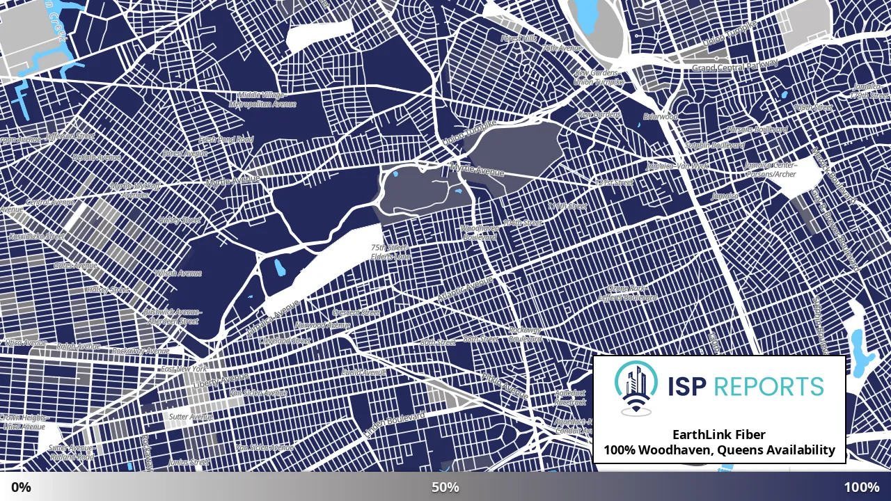891x501 pixels.
Task: Click the 80th Street label
Action: (438, 342)
